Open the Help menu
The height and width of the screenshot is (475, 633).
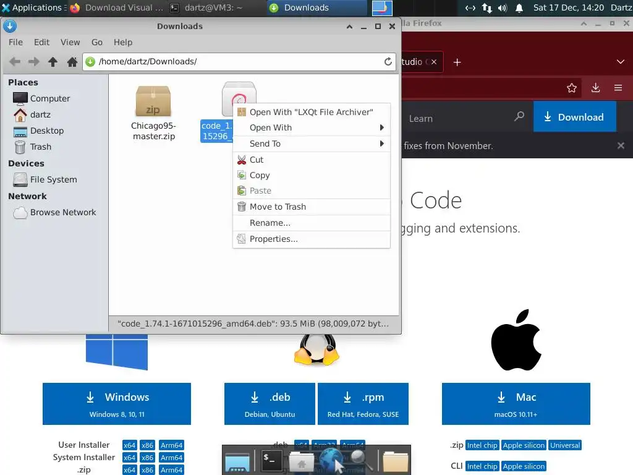[123, 42]
